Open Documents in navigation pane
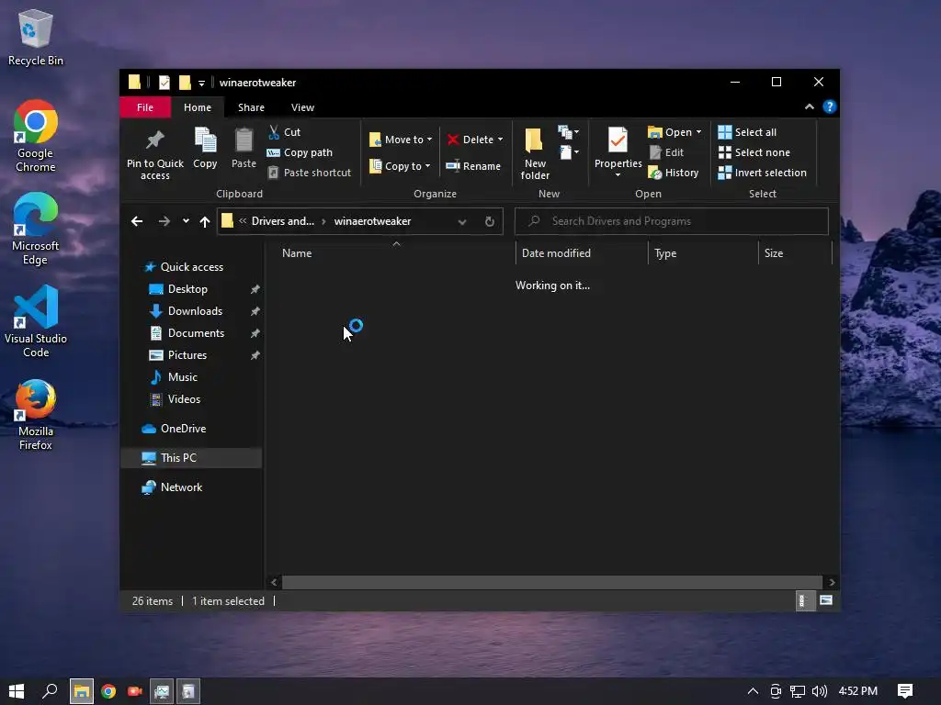 196,333
